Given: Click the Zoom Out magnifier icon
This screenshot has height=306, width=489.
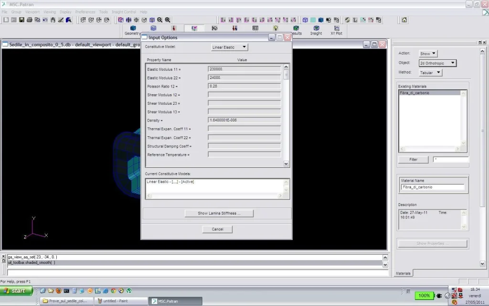Looking at the screenshot, I should 159,20.
